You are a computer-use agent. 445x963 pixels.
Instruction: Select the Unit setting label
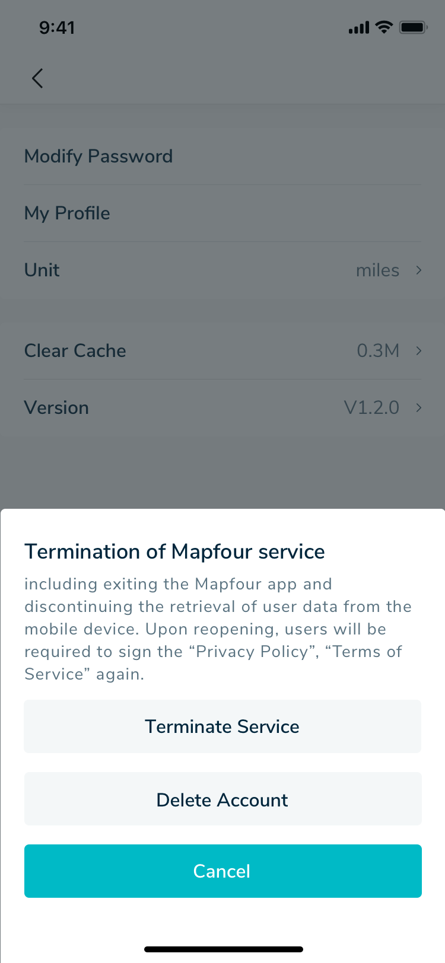(42, 270)
